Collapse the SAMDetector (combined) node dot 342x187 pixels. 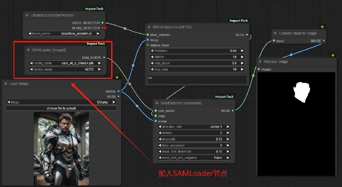(157, 103)
